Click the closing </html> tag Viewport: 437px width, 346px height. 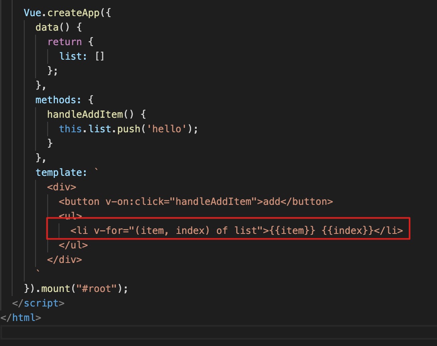point(21,318)
